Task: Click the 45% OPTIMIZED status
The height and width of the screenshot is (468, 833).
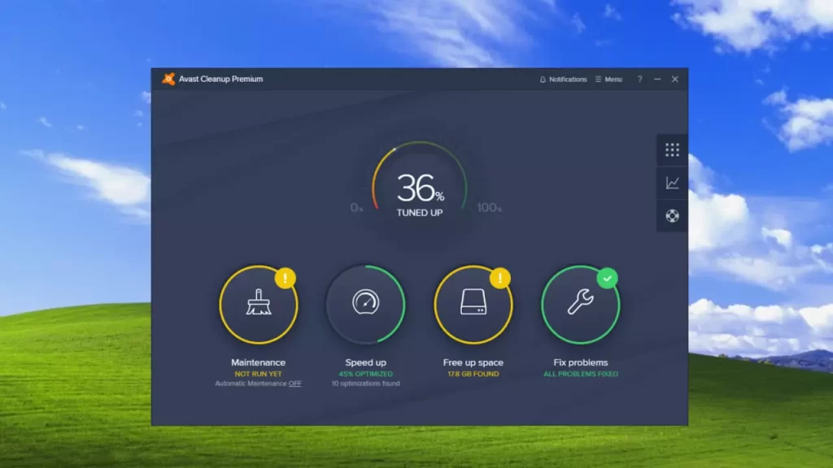Action: (x=365, y=374)
